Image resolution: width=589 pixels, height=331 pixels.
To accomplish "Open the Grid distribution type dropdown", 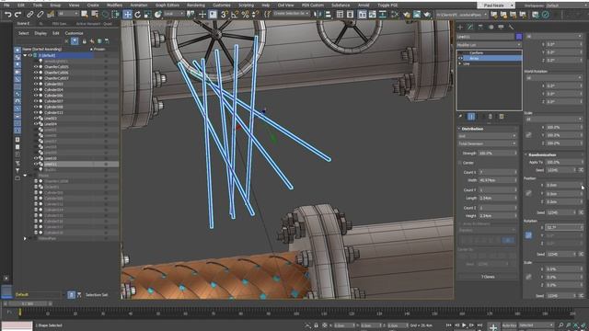I will point(487,136).
